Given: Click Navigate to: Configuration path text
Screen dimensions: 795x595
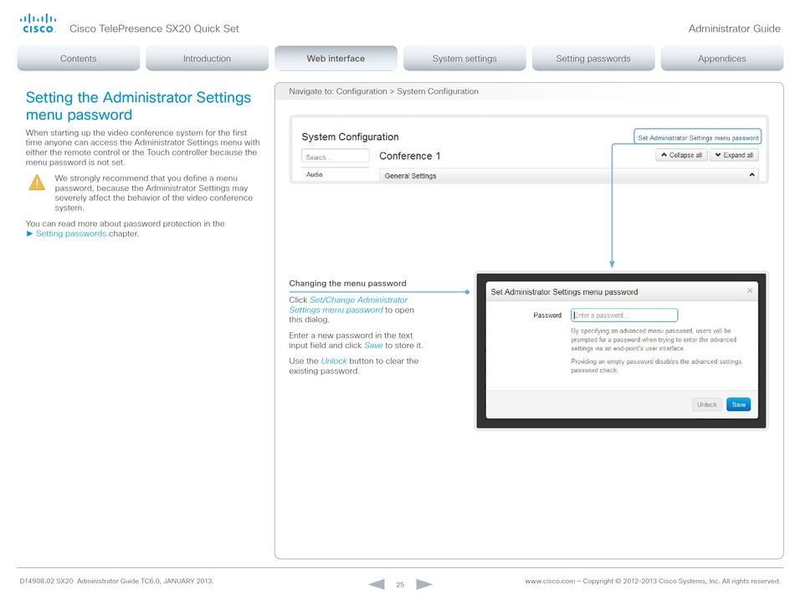Looking at the screenshot, I should tap(383, 91).
